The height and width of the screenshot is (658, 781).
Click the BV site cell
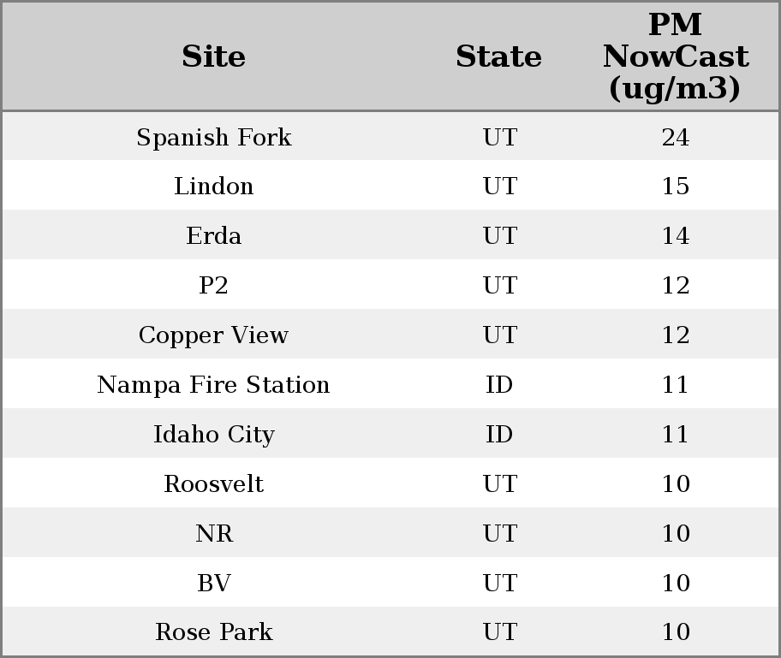pos(213,584)
